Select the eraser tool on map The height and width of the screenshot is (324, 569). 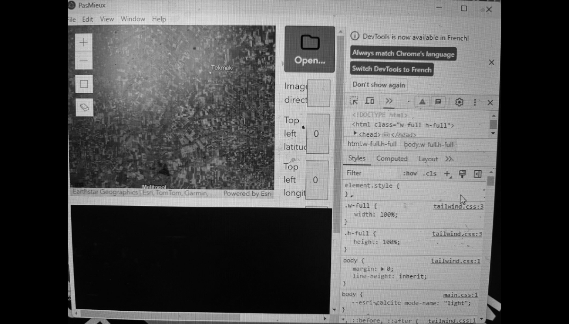pyautogui.click(x=84, y=107)
